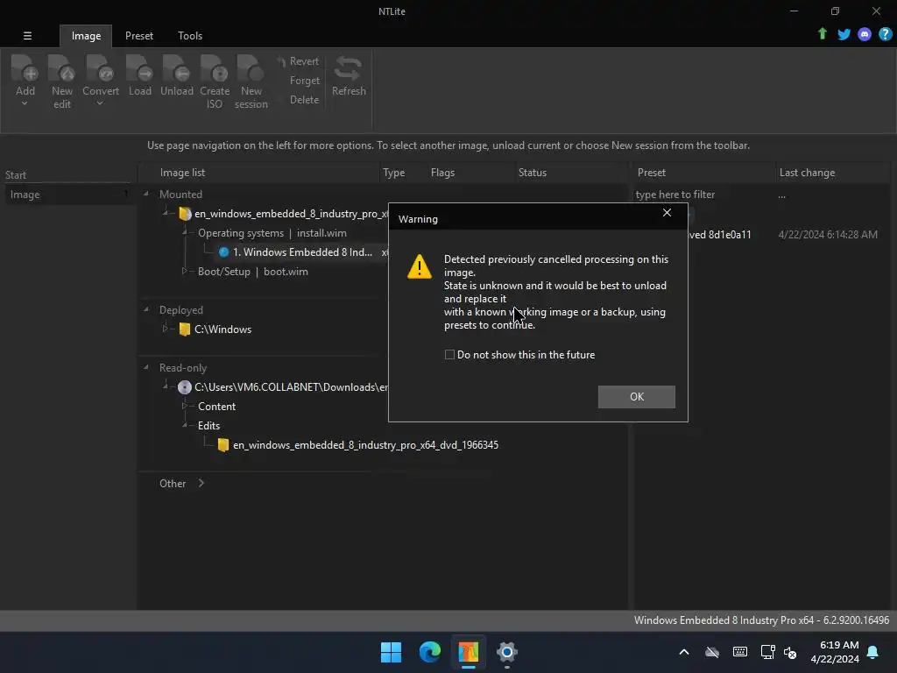Open Microsoft Edge from taskbar
897x673 pixels.
pos(429,652)
